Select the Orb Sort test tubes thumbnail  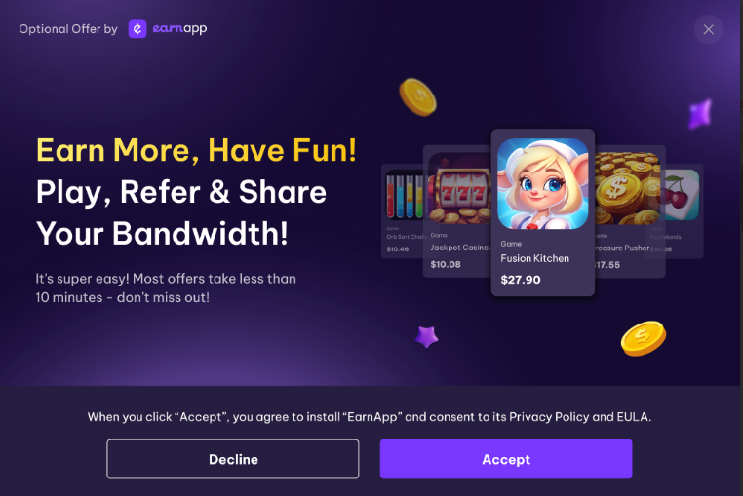pos(405,194)
